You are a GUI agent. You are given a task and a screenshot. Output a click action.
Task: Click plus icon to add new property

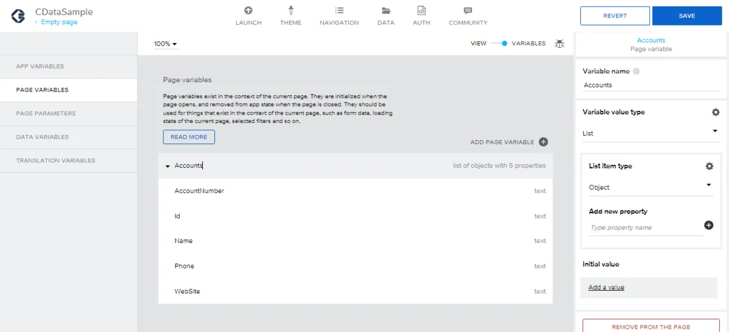point(708,225)
